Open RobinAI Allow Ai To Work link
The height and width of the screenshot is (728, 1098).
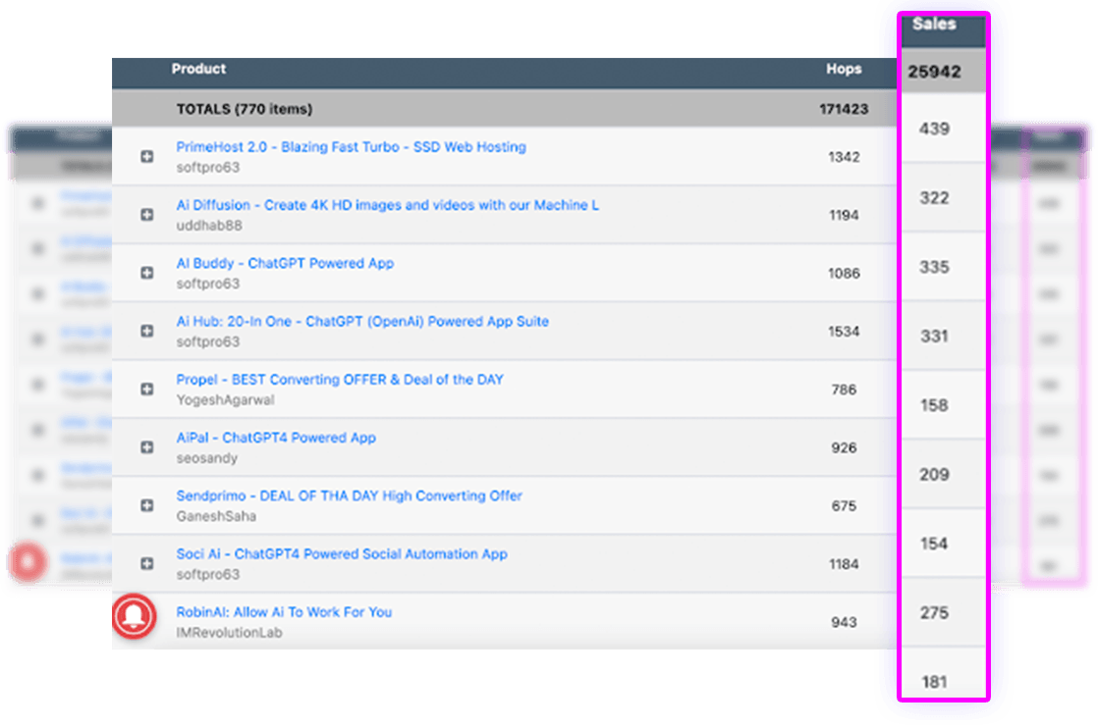(x=284, y=611)
